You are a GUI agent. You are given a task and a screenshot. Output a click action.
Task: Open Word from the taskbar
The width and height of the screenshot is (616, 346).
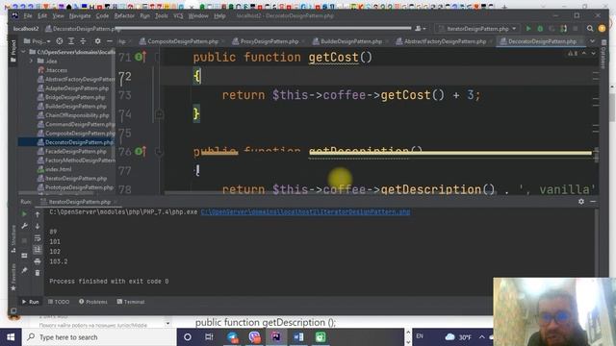(298, 337)
